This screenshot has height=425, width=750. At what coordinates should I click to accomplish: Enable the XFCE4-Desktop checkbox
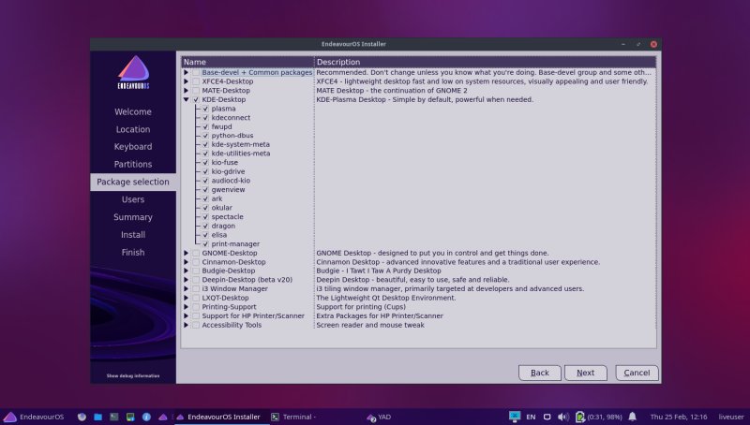pyautogui.click(x=196, y=81)
